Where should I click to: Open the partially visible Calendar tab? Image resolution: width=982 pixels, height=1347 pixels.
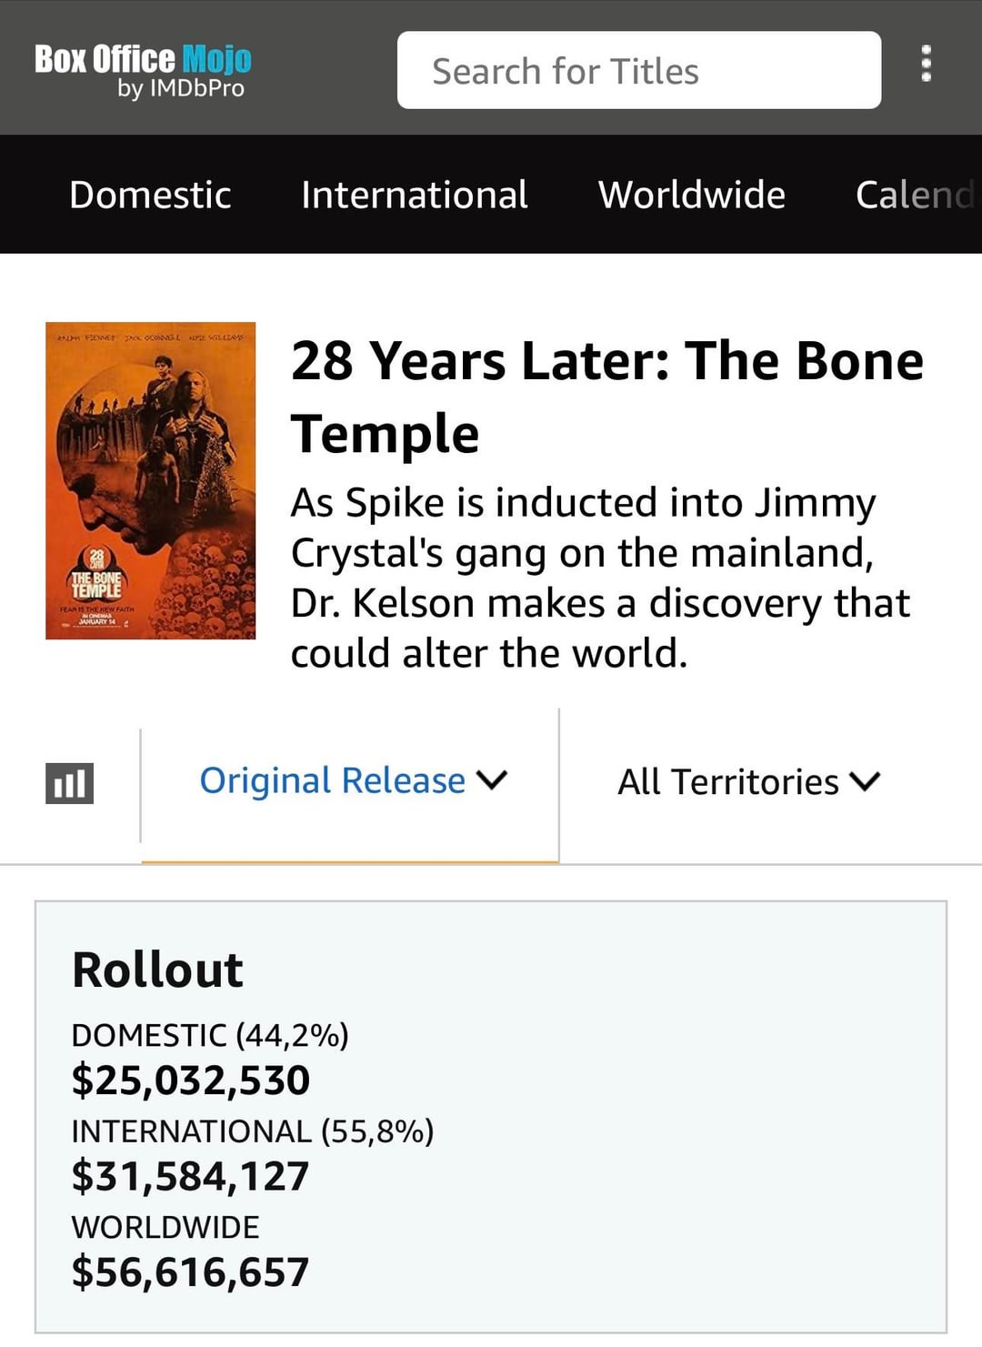(x=914, y=195)
